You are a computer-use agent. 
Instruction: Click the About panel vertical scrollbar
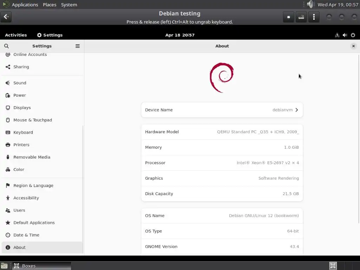359,139
